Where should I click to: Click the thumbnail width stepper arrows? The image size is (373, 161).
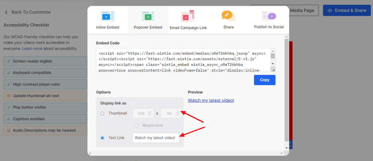[149, 113]
